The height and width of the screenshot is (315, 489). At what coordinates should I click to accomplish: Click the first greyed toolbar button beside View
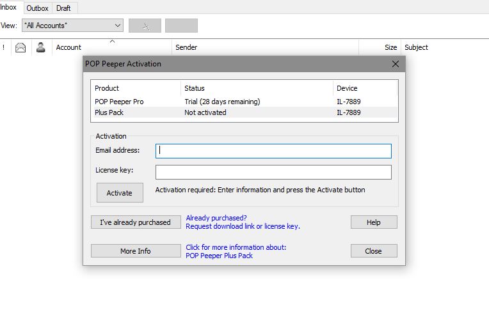(145, 26)
